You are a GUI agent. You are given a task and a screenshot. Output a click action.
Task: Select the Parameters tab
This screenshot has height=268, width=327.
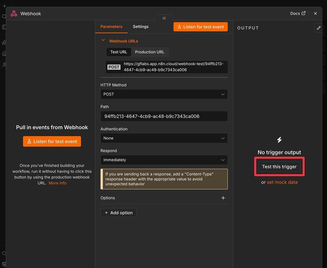111,27
